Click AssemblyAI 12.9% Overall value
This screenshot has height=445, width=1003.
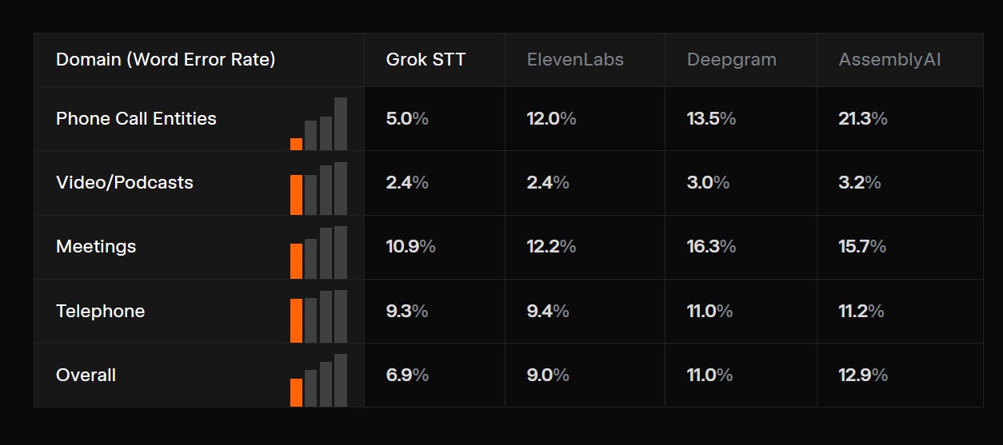[x=863, y=375]
